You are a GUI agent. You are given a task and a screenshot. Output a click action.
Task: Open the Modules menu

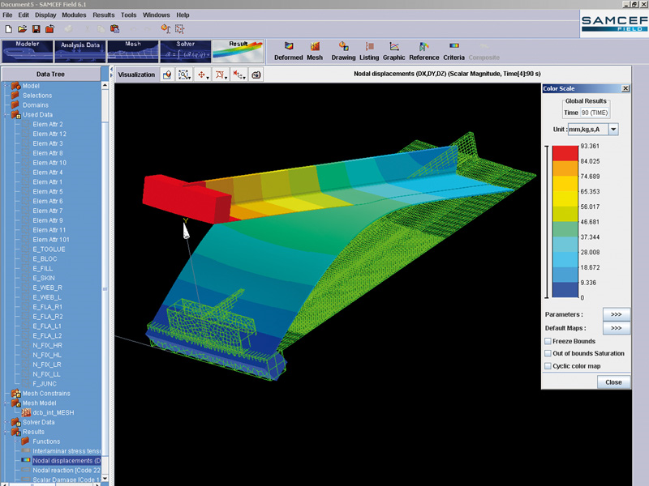point(74,15)
